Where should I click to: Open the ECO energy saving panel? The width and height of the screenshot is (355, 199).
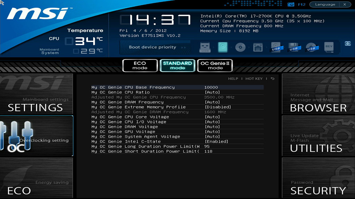(x=36, y=178)
